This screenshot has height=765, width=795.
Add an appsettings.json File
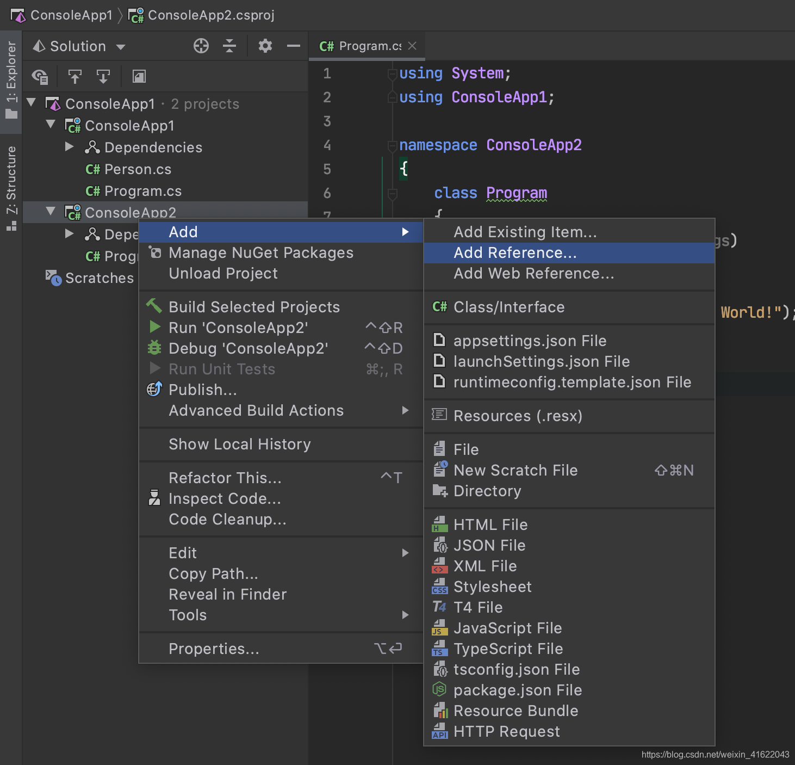click(x=569, y=341)
